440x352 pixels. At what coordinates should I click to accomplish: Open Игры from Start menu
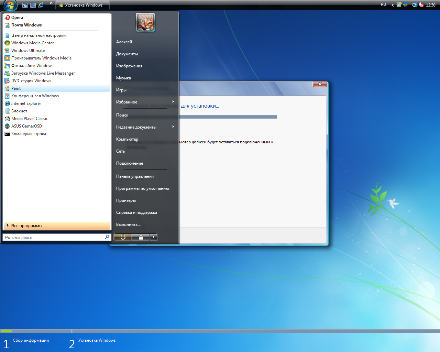point(121,90)
